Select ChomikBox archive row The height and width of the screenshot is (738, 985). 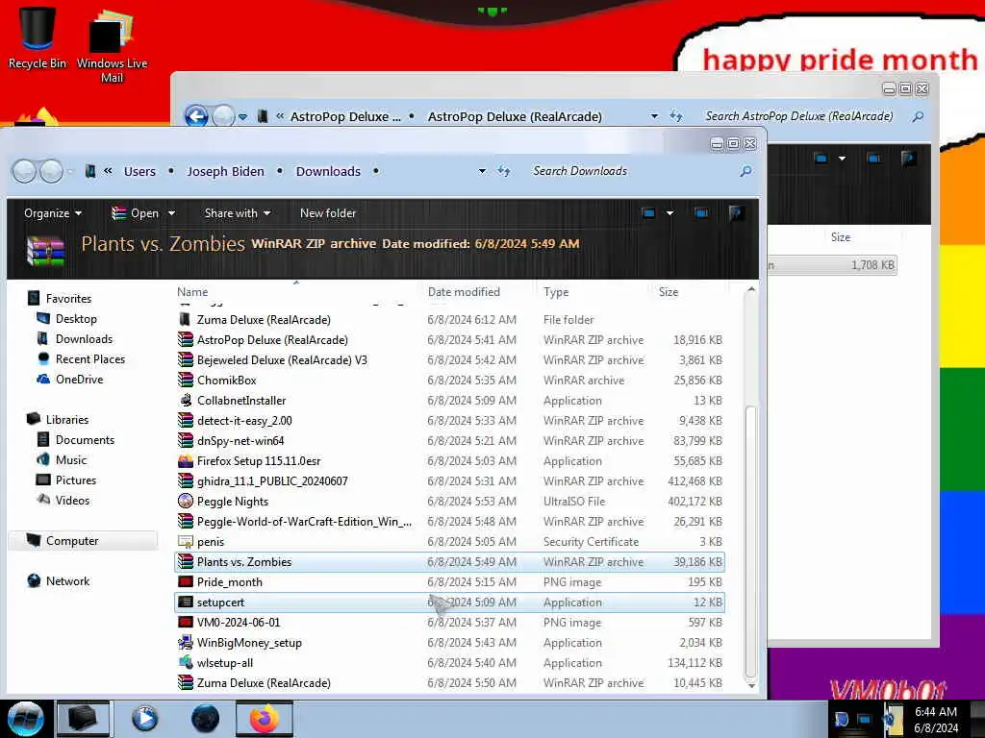click(450, 381)
